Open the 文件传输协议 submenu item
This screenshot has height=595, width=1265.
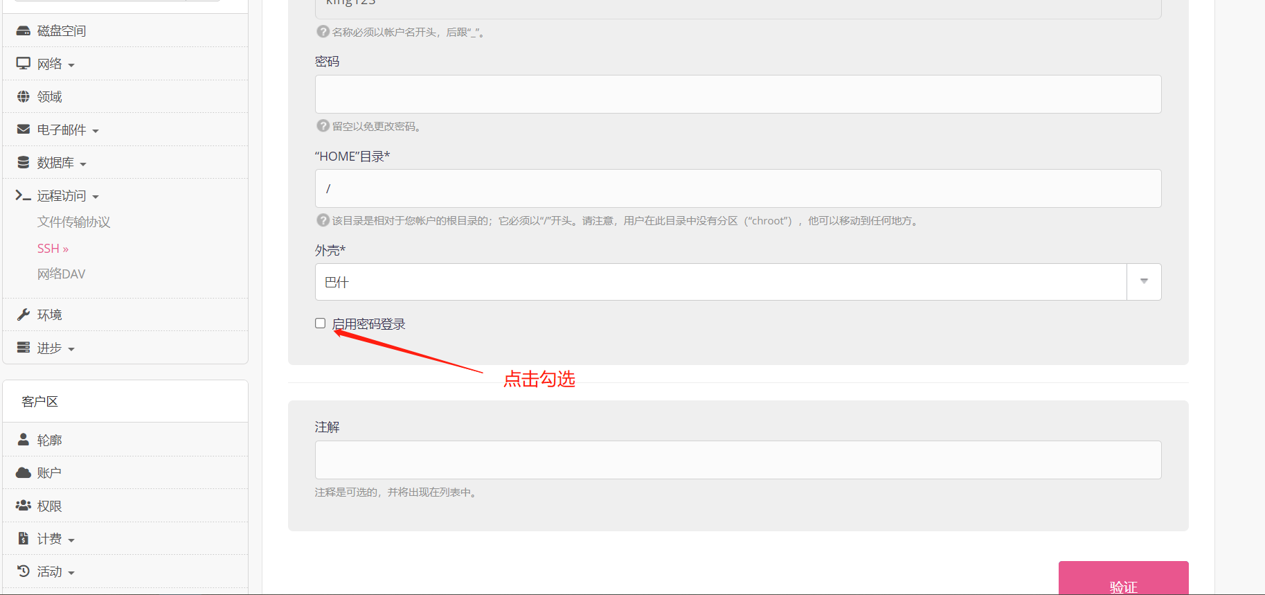[x=73, y=222]
